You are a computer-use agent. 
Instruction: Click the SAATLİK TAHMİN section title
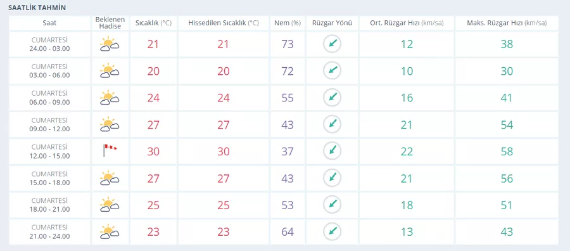tap(37, 8)
